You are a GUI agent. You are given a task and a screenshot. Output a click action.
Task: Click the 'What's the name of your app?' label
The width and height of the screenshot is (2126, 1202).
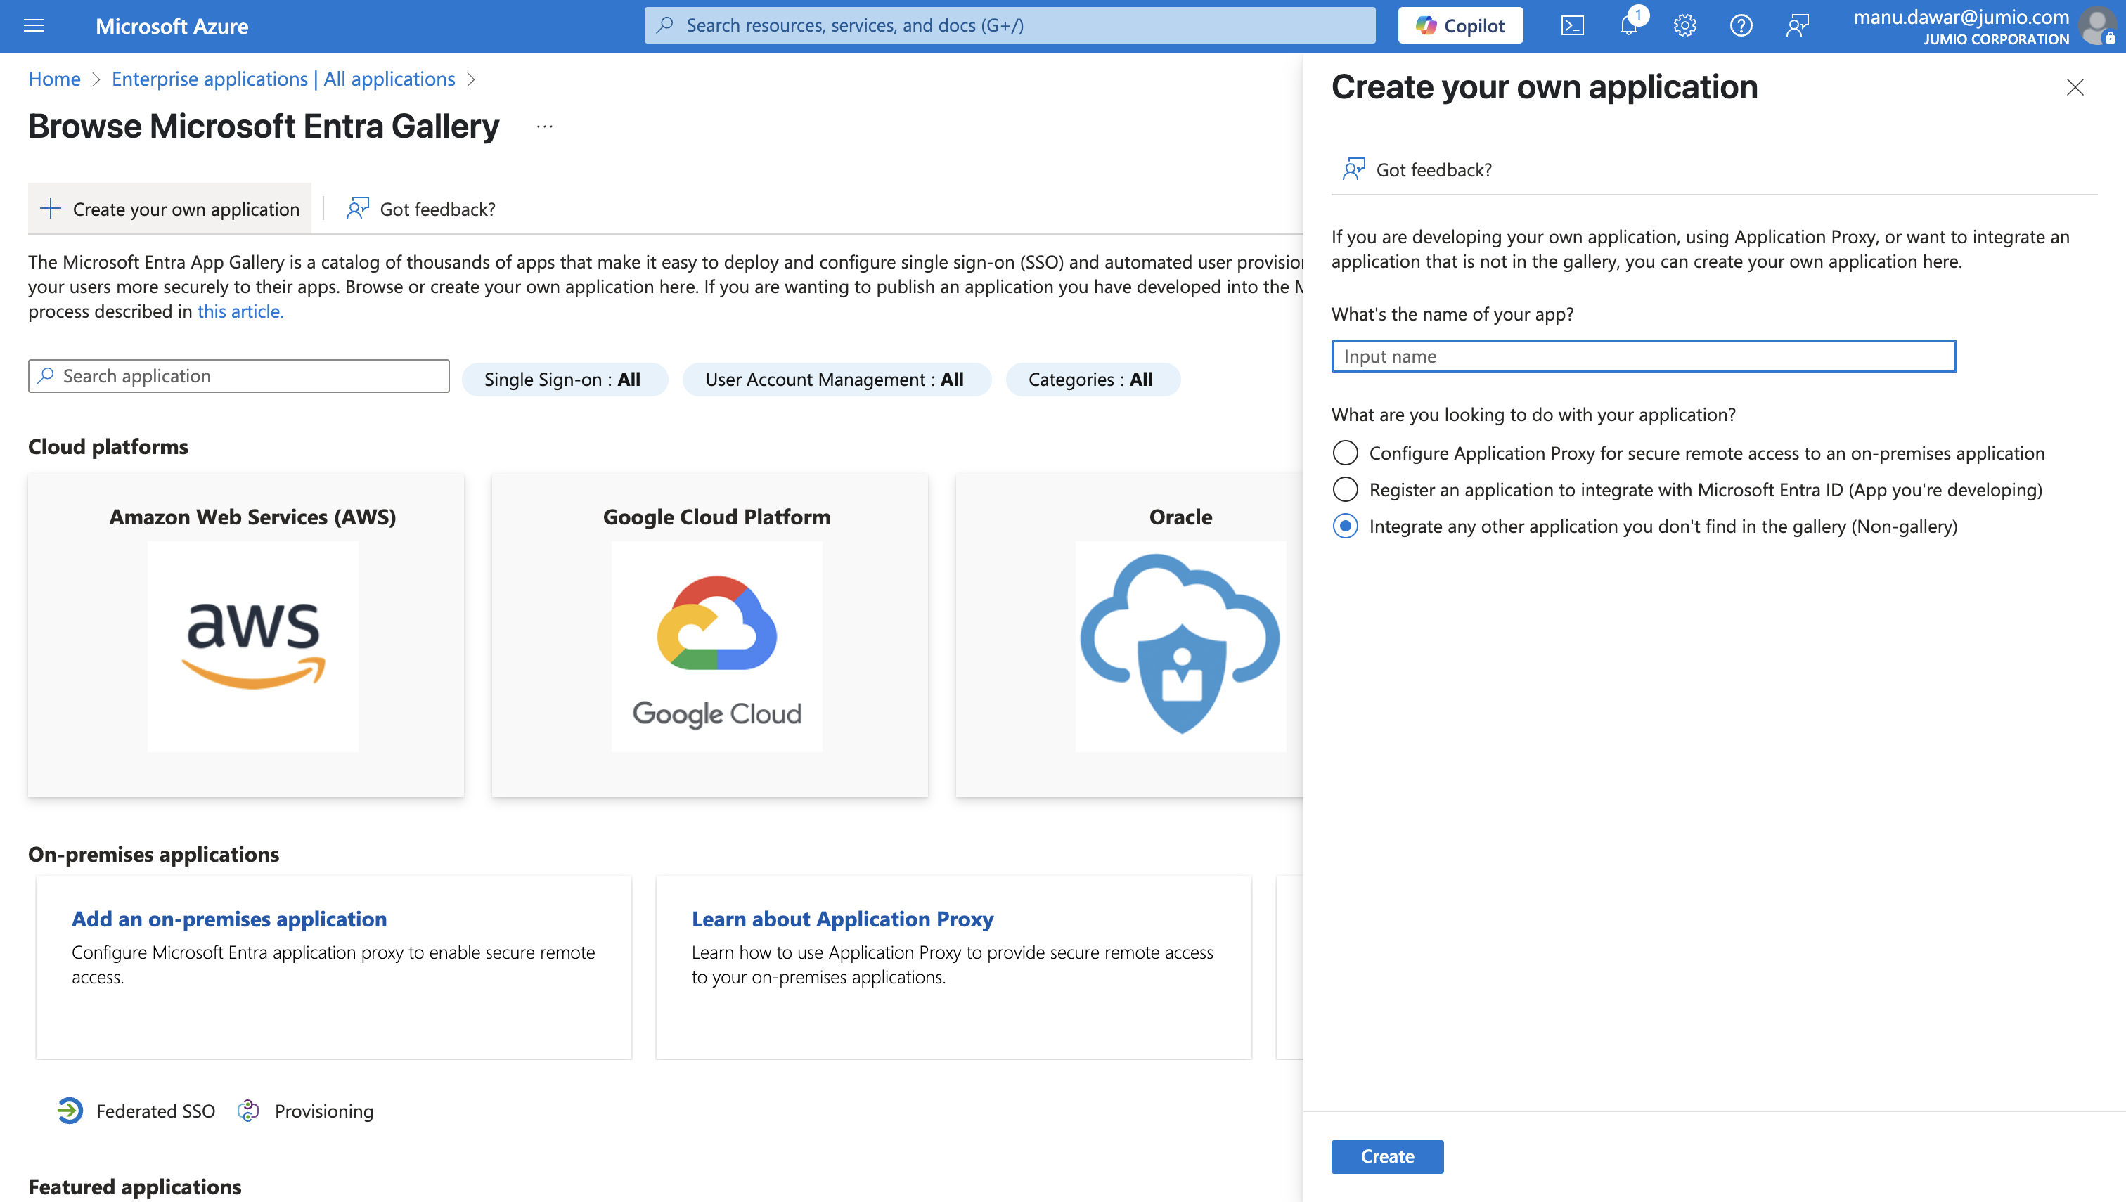point(1453,314)
